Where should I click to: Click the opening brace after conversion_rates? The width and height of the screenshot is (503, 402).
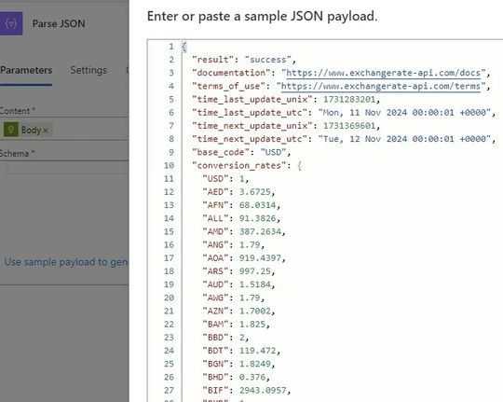click(x=299, y=166)
